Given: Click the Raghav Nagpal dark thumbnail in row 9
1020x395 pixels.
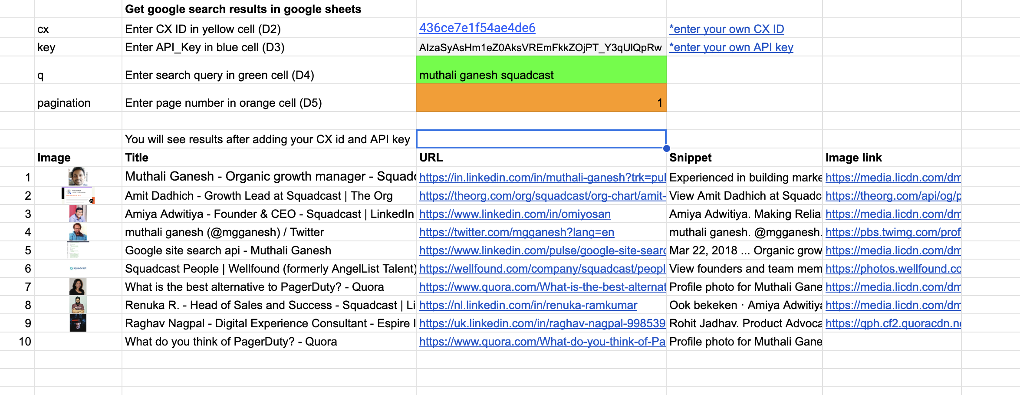Looking at the screenshot, I should 78,323.
